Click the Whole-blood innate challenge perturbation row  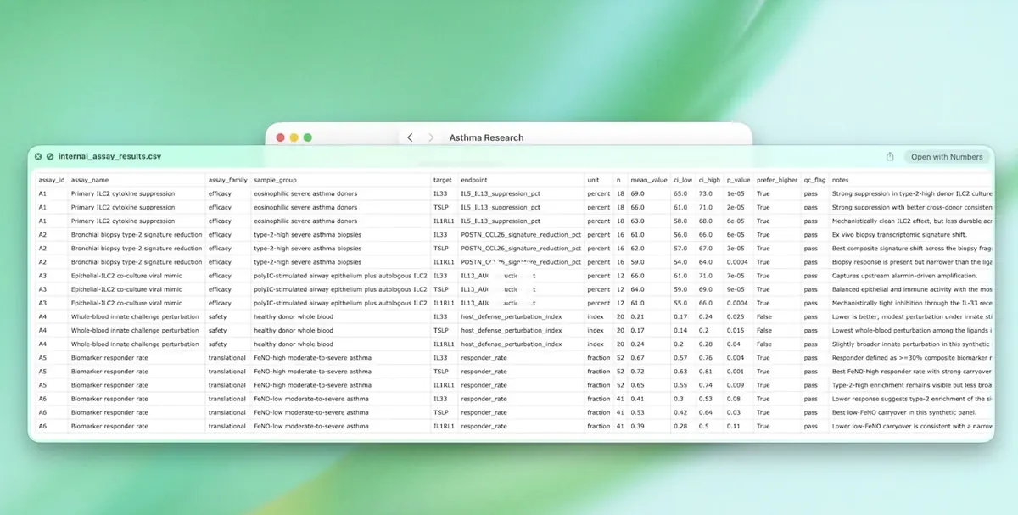pyautogui.click(x=136, y=316)
